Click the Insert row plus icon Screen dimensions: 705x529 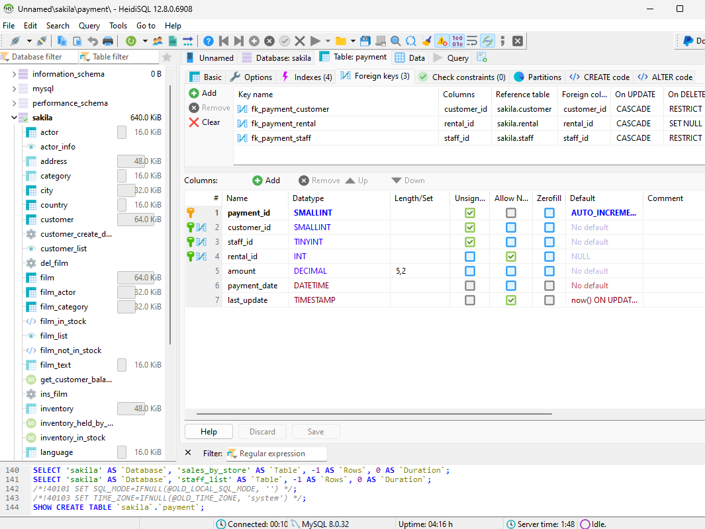click(x=254, y=41)
